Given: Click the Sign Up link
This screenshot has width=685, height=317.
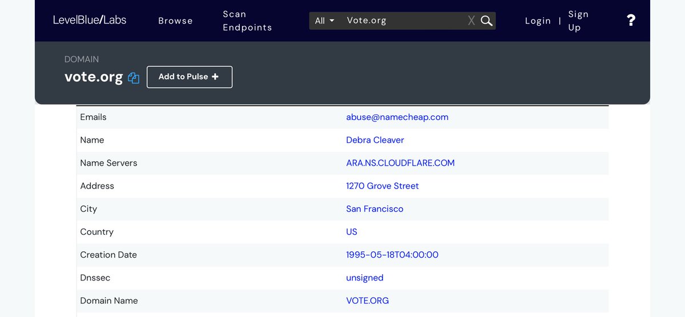Looking at the screenshot, I should pos(578,21).
